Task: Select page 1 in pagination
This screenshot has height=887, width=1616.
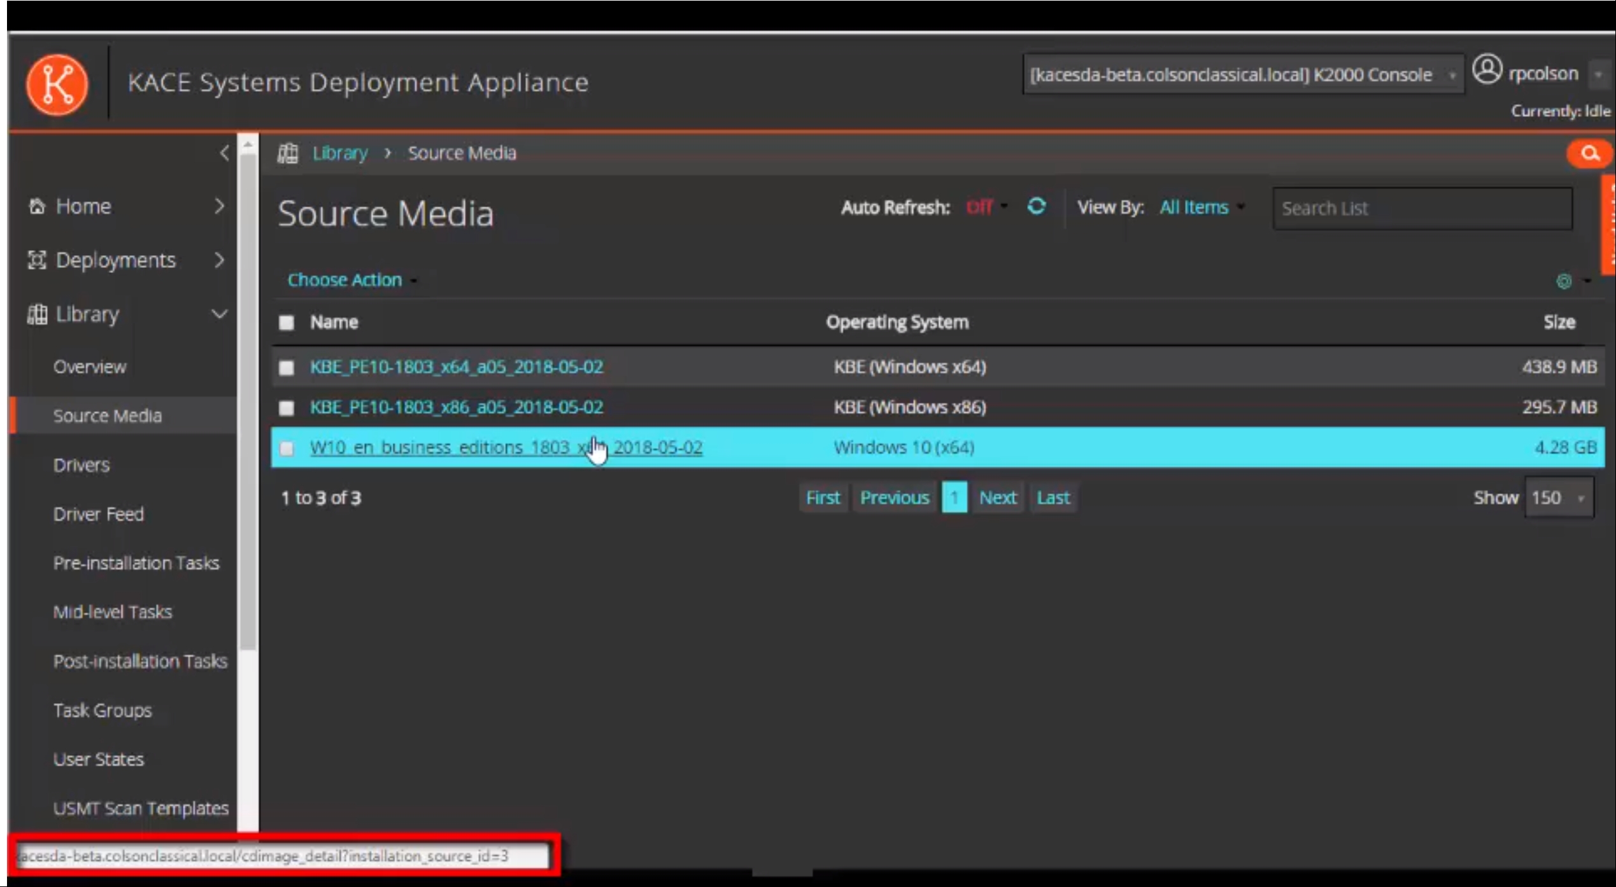Action: point(954,498)
